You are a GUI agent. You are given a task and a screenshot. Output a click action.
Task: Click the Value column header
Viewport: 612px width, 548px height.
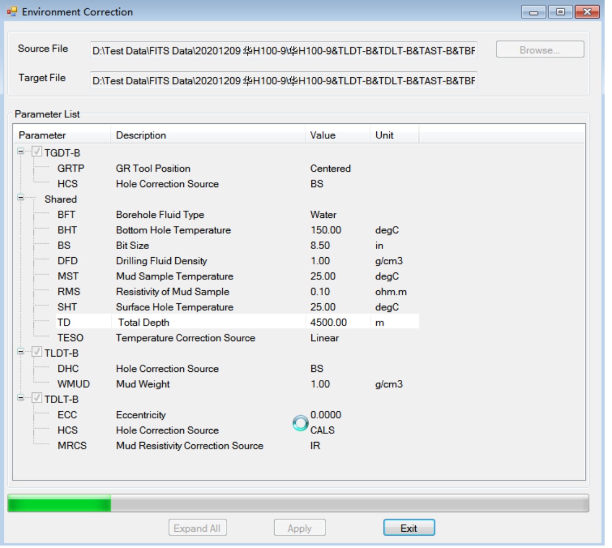(337, 135)
